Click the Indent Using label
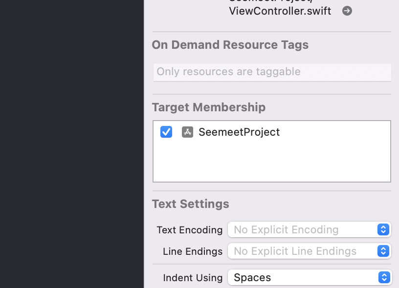This screenshot has height=288, width=399. point(193,278)
